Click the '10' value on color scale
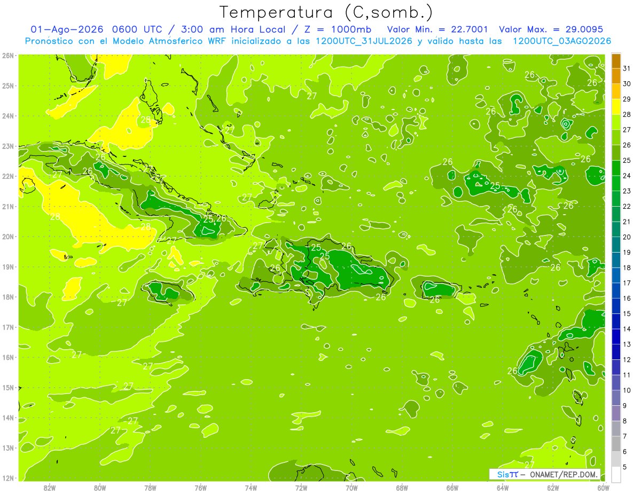641x495 pixels. (x=627, y=390)
